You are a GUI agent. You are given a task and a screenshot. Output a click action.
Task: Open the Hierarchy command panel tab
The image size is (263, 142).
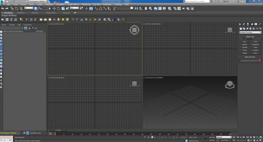tap(248, 24)
